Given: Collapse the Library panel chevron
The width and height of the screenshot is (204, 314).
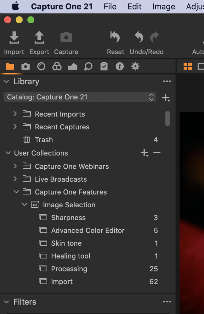Looking at the screenshot, I should [7, 81].
